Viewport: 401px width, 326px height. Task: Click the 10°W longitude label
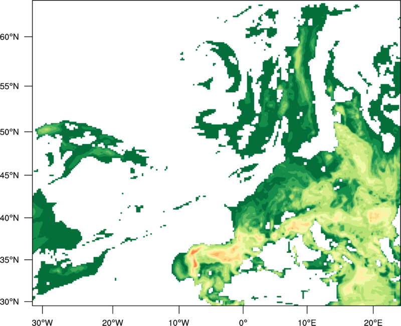click(179, 322)
